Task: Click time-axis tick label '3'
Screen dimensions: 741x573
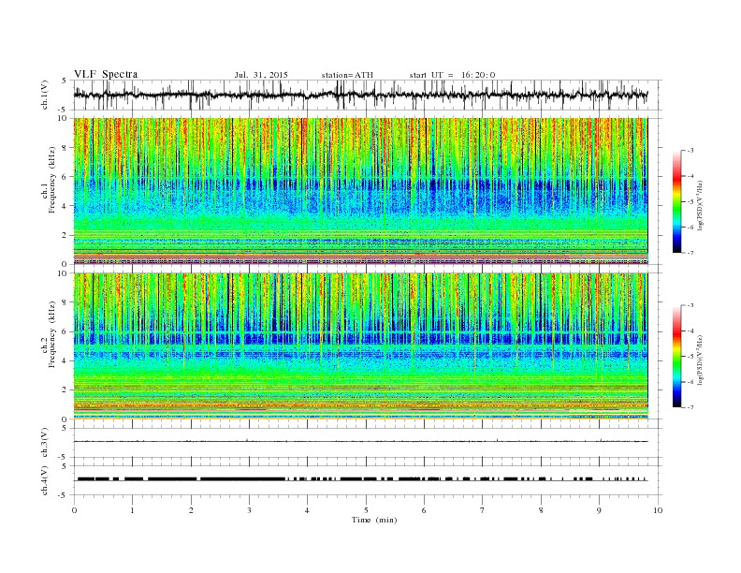Action: 249,510
